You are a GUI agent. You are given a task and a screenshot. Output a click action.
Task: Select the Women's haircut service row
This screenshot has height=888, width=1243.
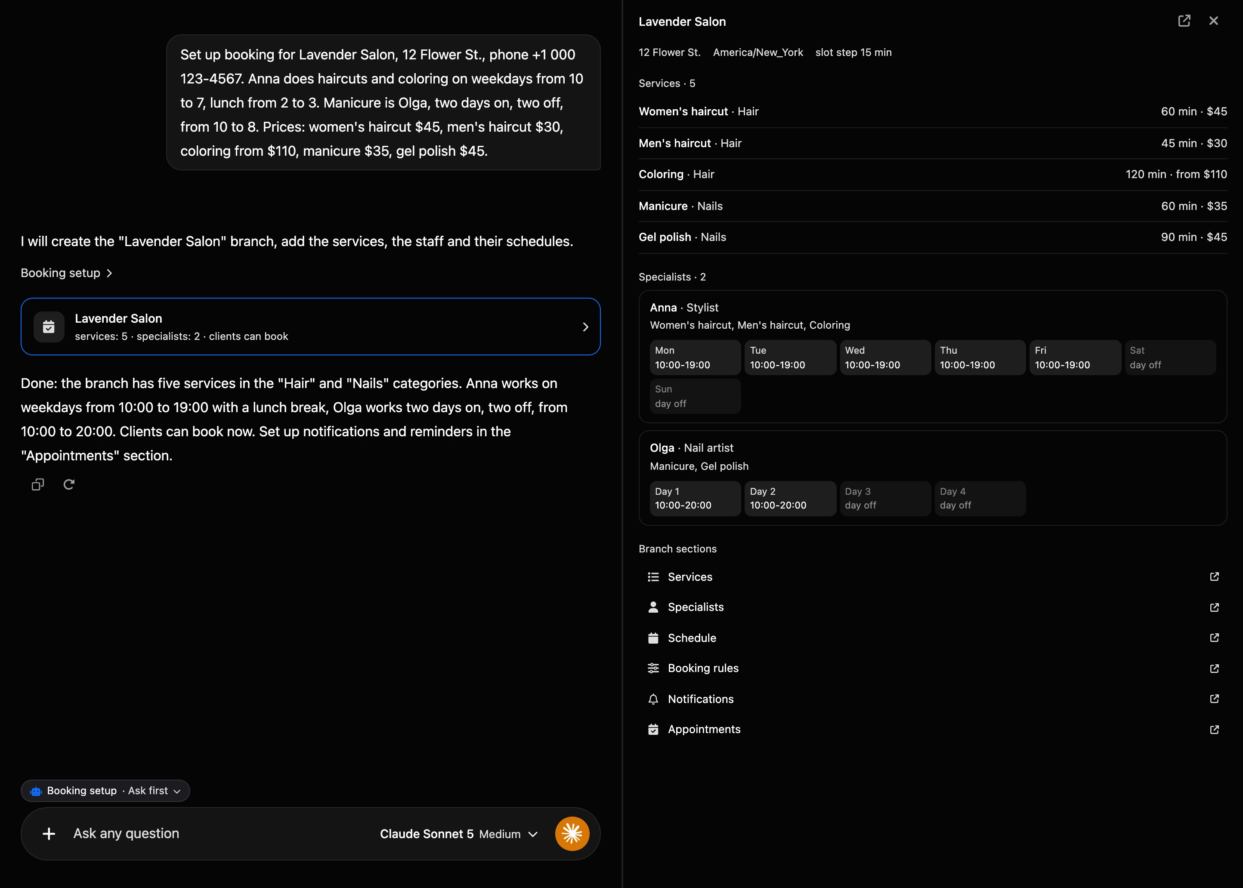(x=932, y=111)
